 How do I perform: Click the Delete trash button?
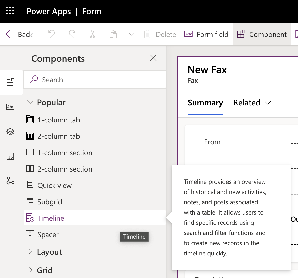point(160,34)
